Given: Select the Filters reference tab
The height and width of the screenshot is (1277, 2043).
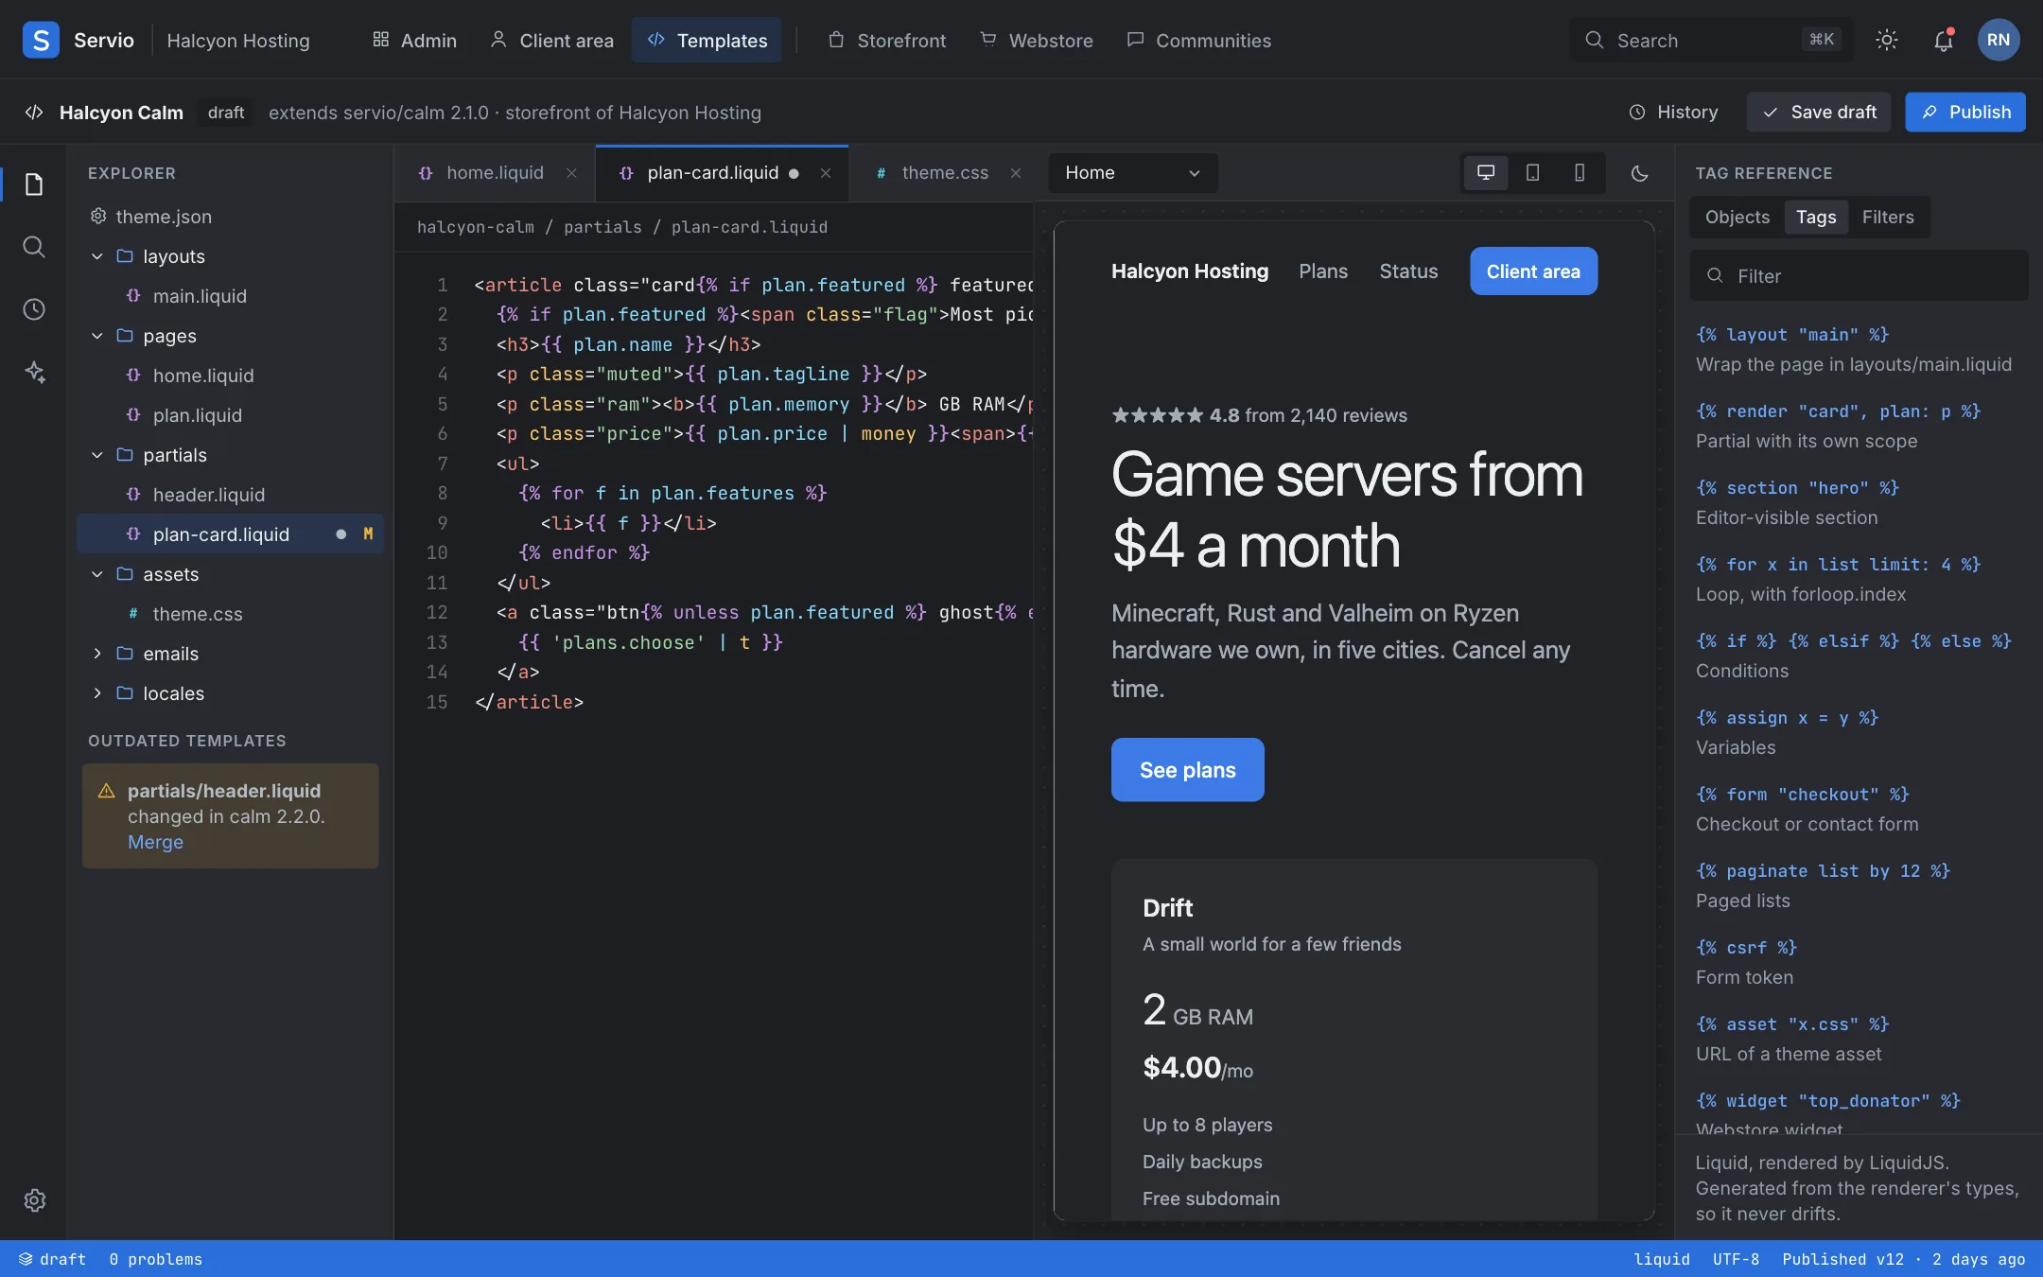Looking at the screenshot, I should pos(1887,218).
